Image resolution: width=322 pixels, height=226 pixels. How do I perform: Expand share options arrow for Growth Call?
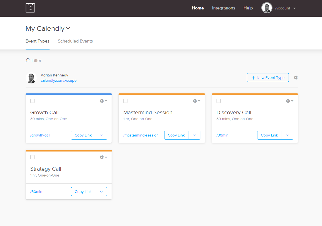[101, 135]
